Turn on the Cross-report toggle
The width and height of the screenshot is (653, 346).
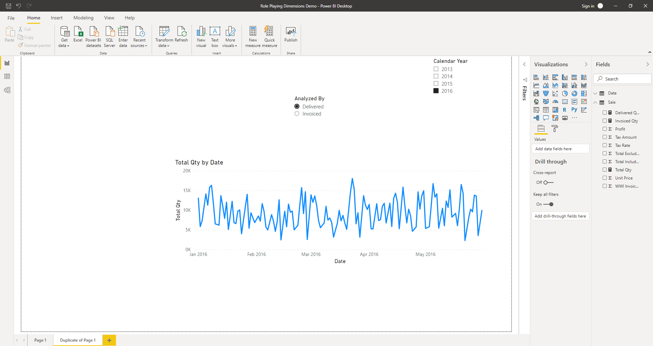pyautogui.click(x=548, y=183)
